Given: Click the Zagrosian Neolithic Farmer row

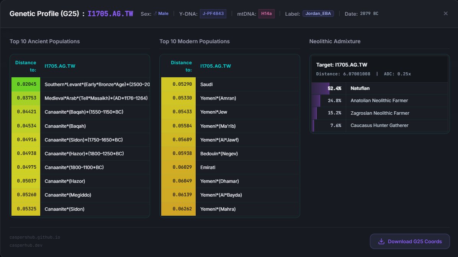Looking at the screenshot, I should point(379,113).
